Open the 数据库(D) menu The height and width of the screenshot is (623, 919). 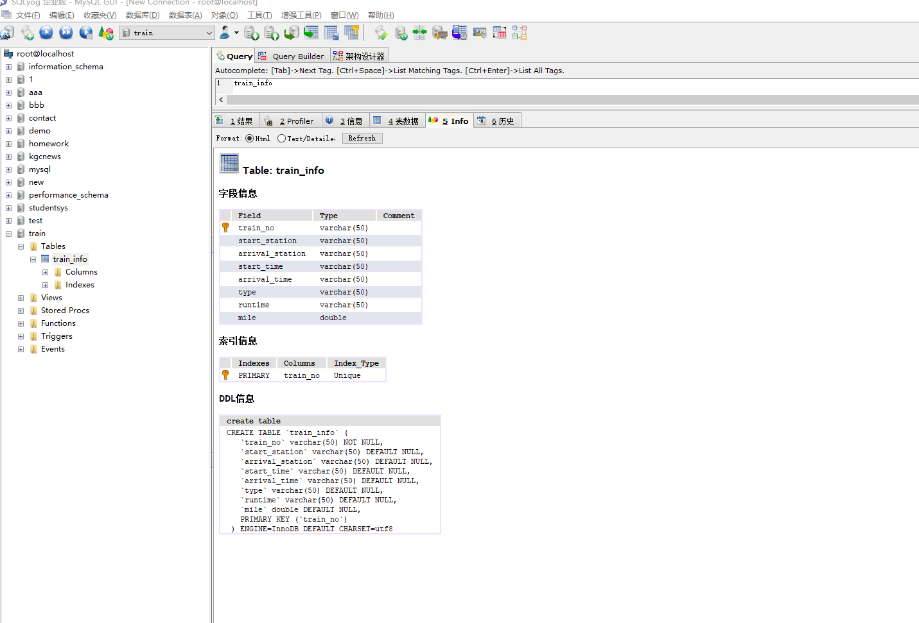pos(143,15)
